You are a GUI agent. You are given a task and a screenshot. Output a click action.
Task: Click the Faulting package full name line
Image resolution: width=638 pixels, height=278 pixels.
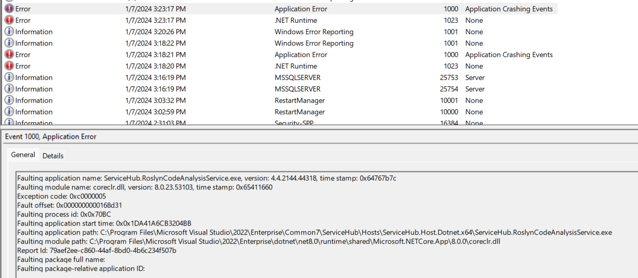[x=61, y=260]
